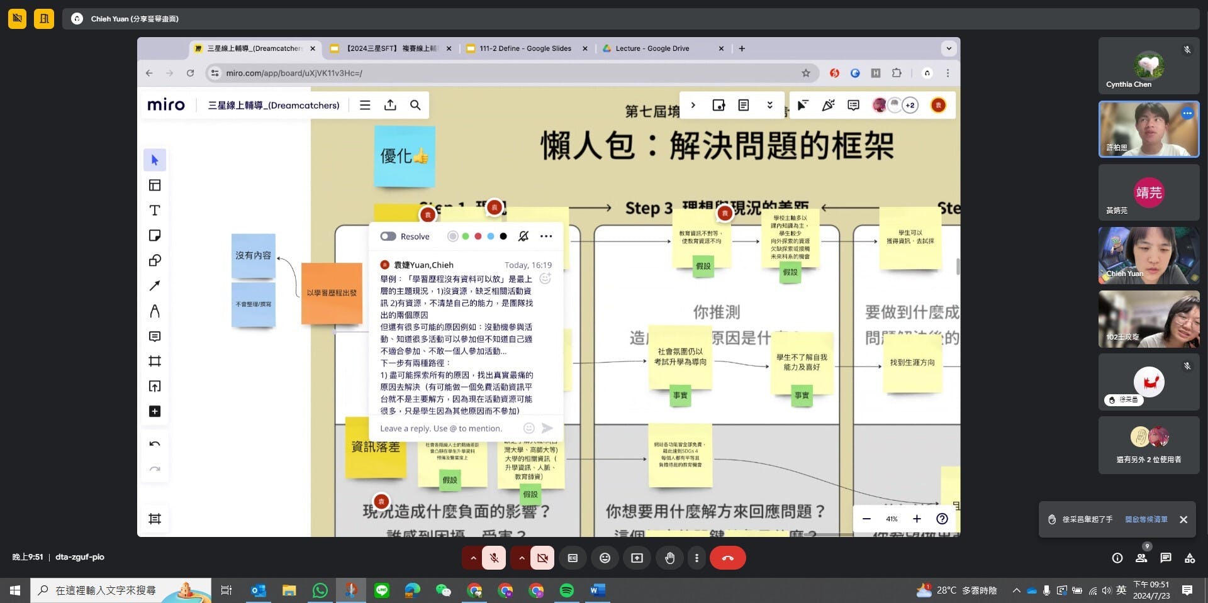
Task: Open the shapes tool in Miro
Action: coord(155,260)
